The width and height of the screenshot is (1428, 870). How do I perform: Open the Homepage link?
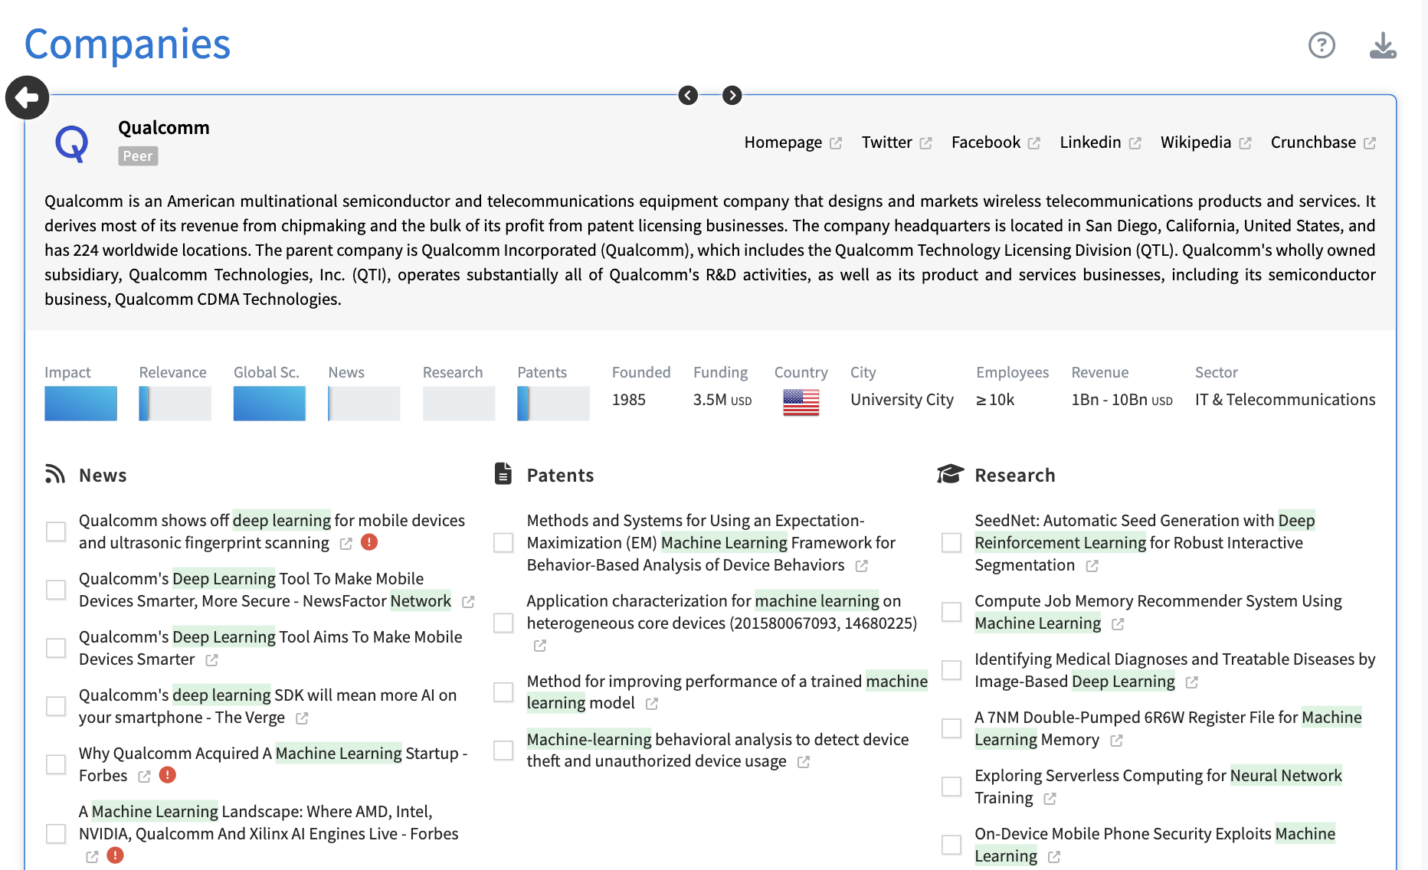tap(793, 142)
